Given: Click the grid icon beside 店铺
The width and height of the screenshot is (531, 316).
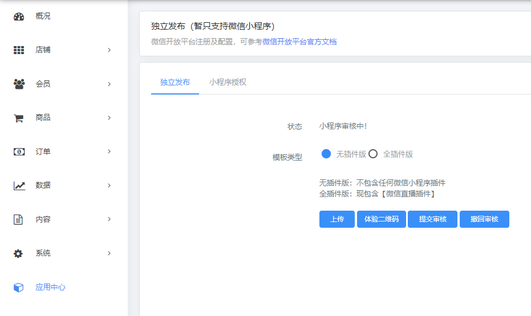Looking at the screenshot, I should 19,50.
